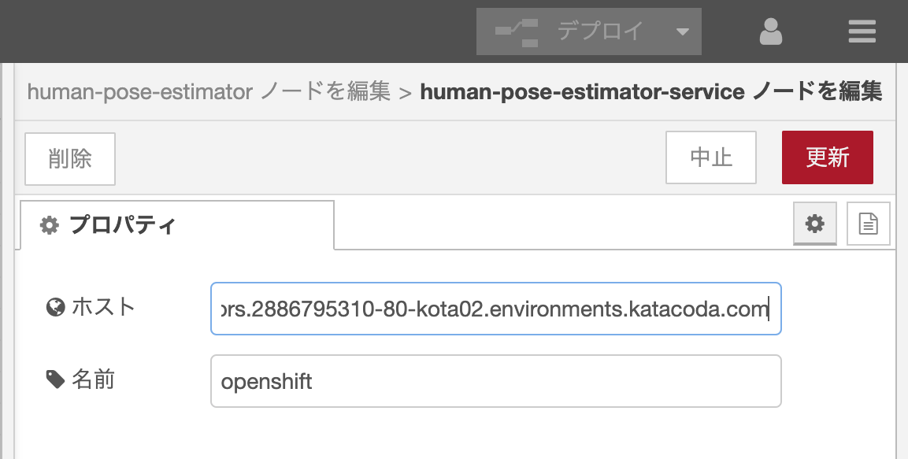Click the デプロイ (Deploy) button text
908x459 pixels.
coord(600,31)
